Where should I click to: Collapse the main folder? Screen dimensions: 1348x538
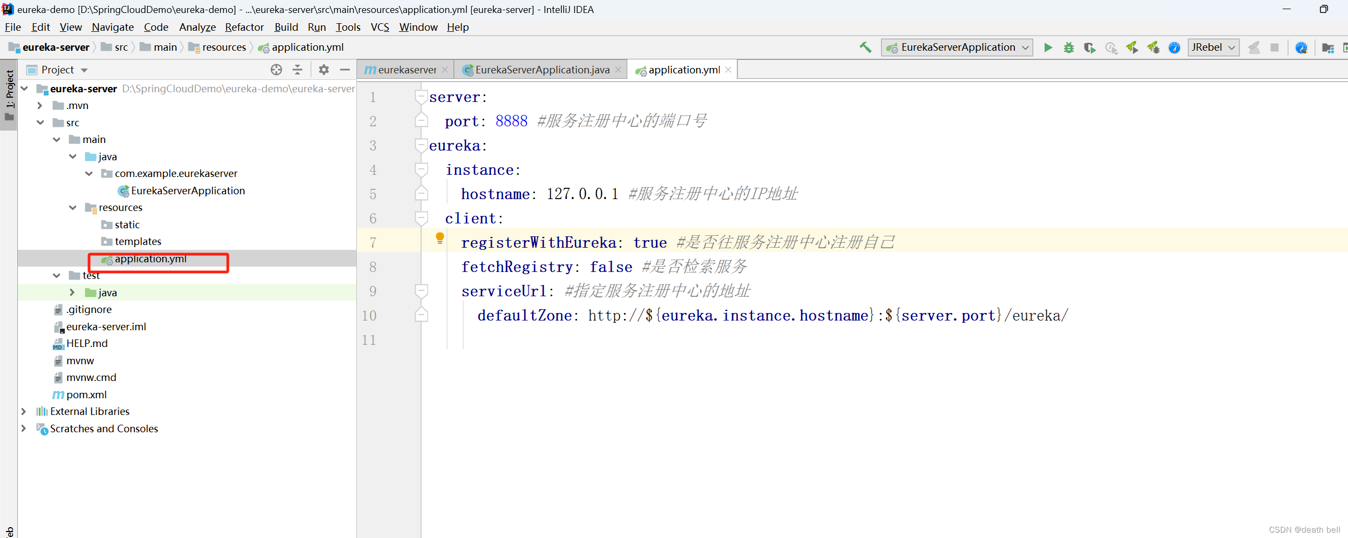click(56, 139)
